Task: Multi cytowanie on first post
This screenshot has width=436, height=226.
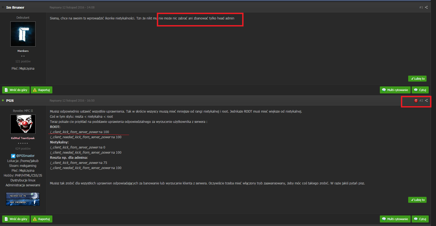Action: click(x=395, y=90)
